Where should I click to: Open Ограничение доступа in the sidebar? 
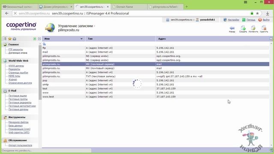click(20, 83)
